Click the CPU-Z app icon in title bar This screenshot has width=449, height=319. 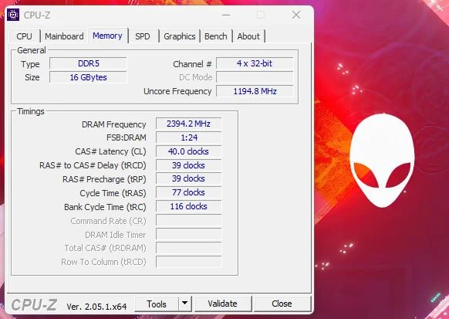coord(13,15)
